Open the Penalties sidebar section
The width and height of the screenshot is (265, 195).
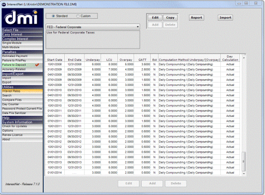tap(22, 52)
